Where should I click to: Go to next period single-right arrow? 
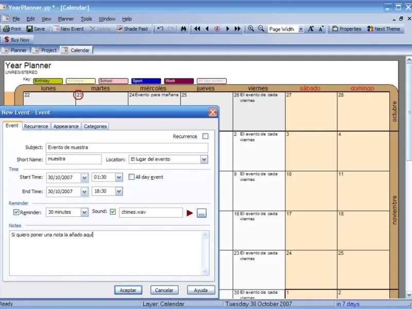click(x=228, y=29)
